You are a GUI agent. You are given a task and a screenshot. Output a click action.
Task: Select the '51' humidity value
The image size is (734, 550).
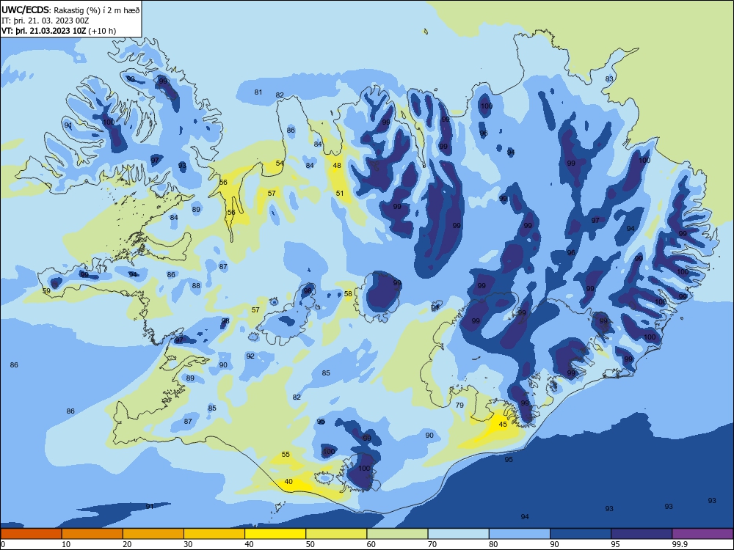click(340, 193)
